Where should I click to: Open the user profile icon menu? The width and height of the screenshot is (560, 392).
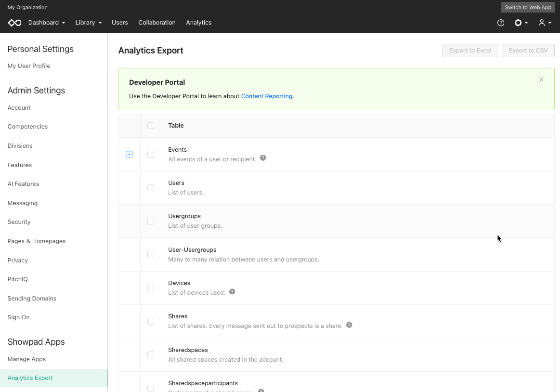545,23
